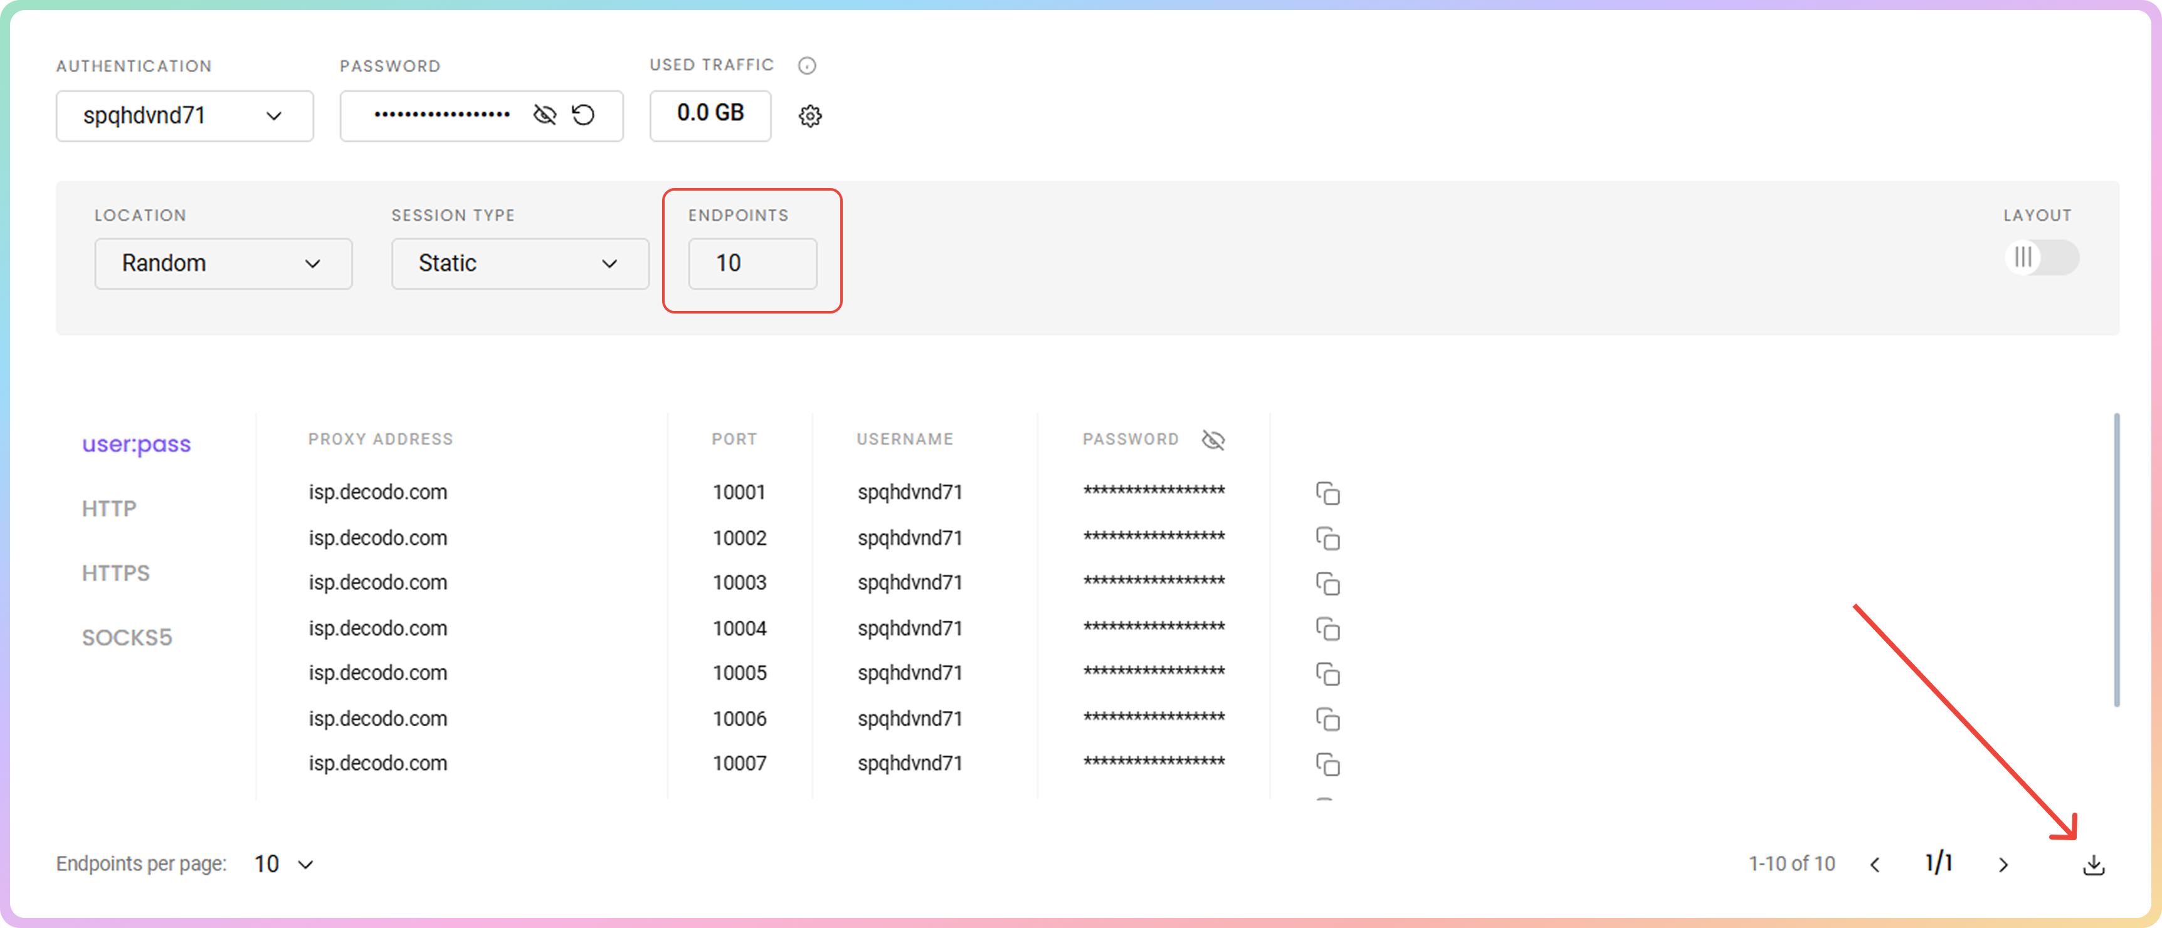The image size is (2162, 928).
Task: Download the endpoint list
Action: [x=2093, y=864]
